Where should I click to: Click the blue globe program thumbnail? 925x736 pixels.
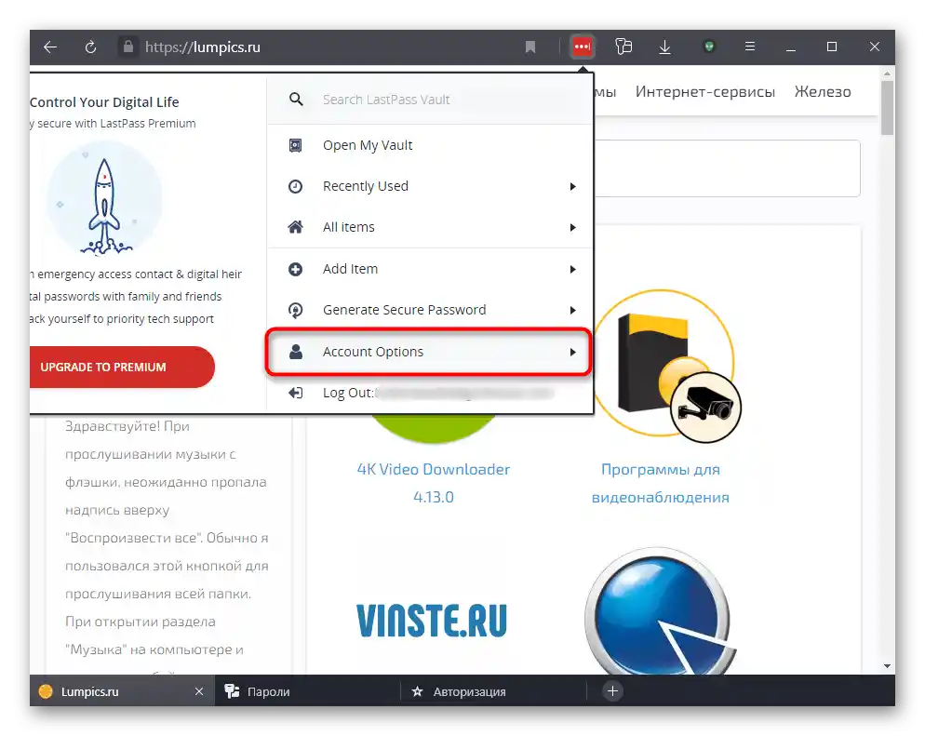[x=660, y=611]
